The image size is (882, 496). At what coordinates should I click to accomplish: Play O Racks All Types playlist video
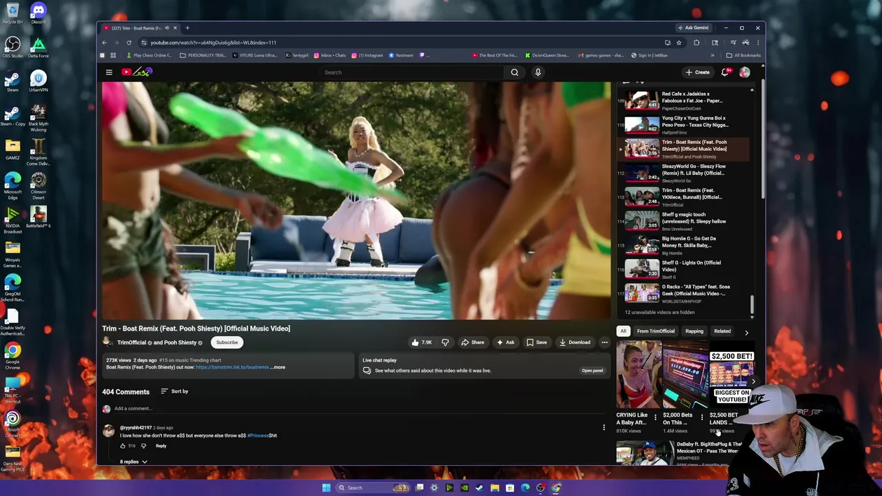[682, 293]
